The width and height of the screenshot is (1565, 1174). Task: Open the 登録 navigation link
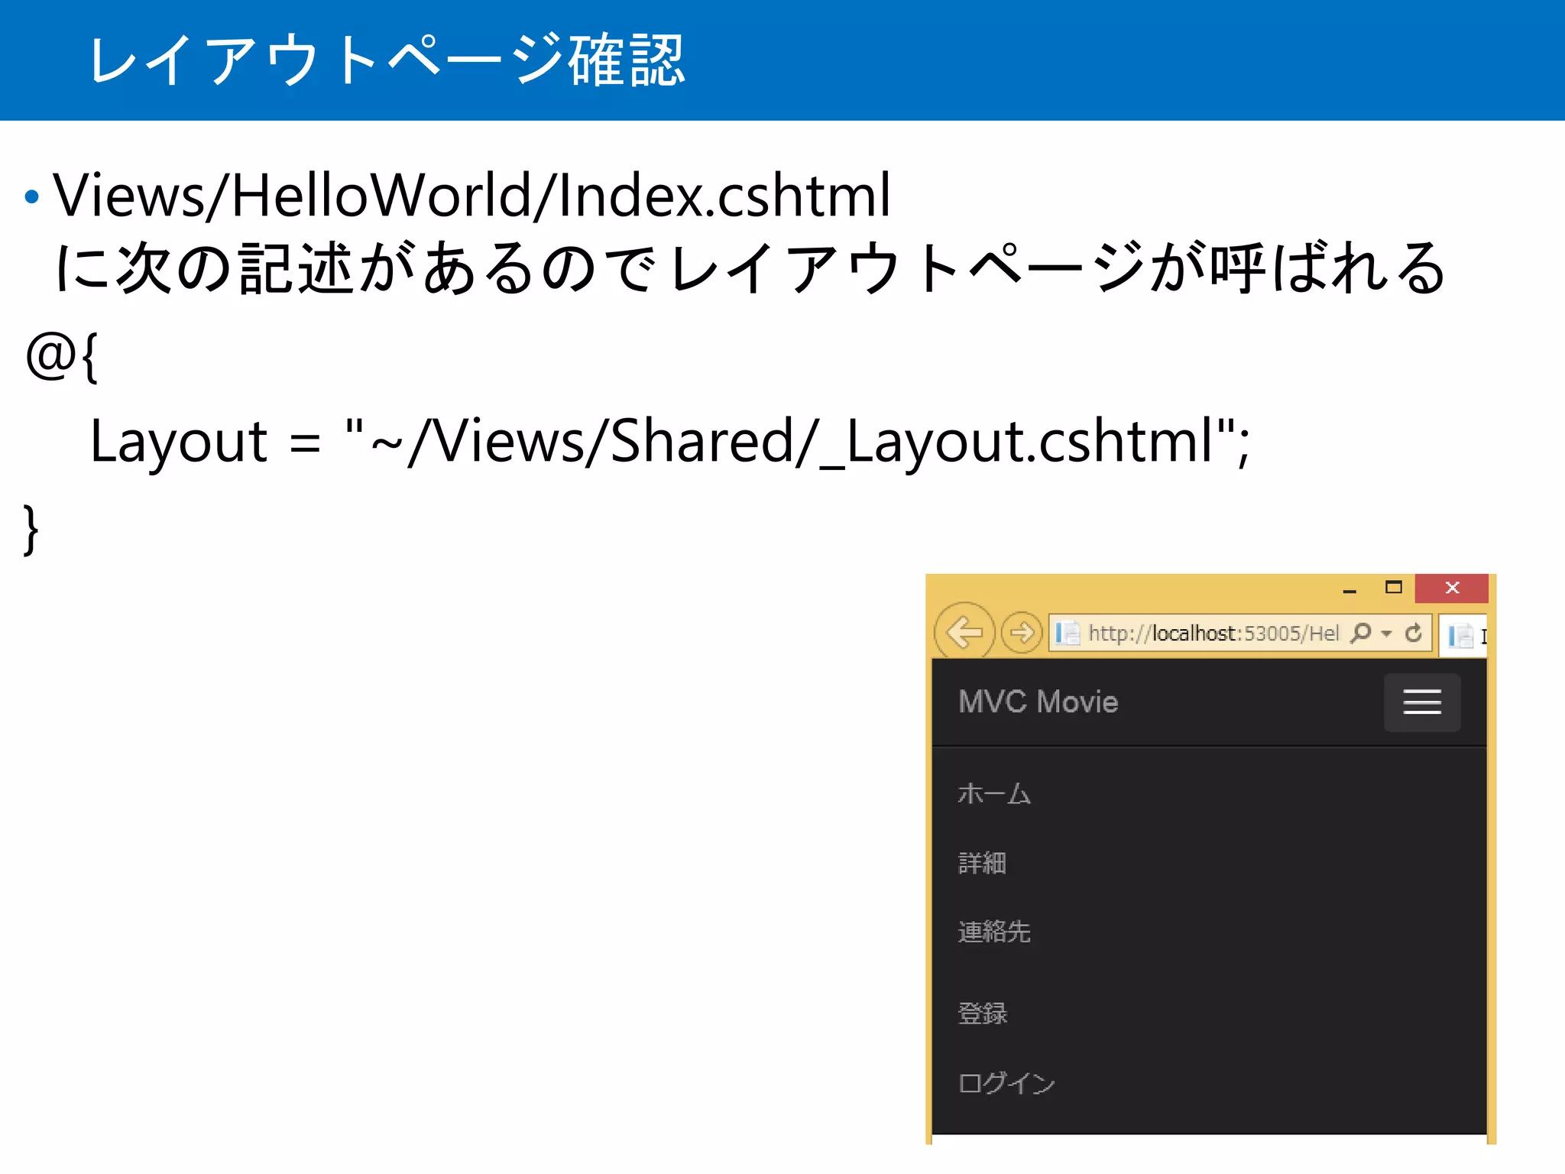point(983,1013)
